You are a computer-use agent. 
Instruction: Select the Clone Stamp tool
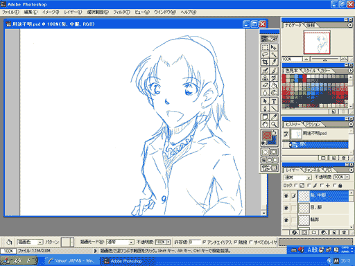click(x=265, y=78)
